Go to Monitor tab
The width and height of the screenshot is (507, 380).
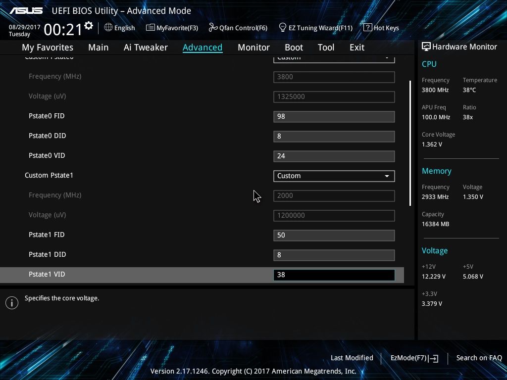253,47
